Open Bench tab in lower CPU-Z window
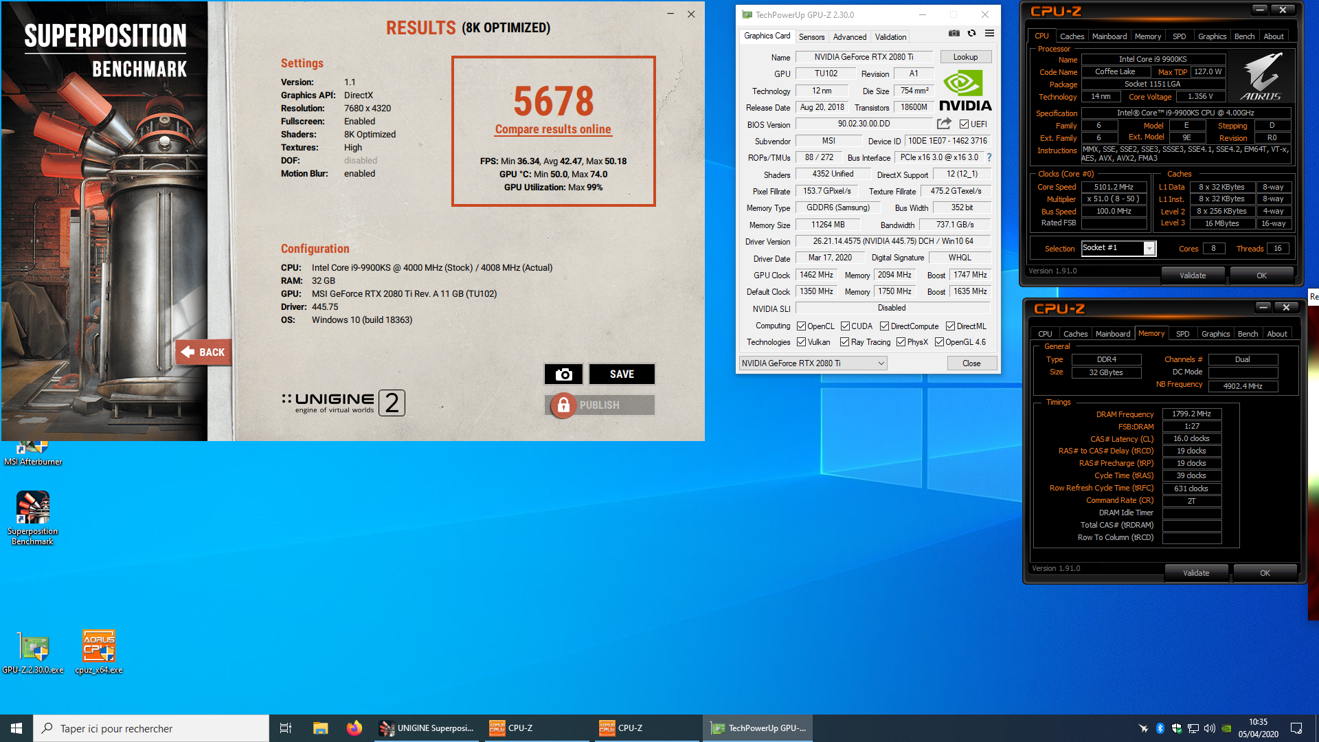The width and height of the screenshot is (1319, 742). point(1248,334)
